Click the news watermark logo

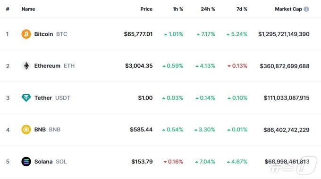293,166
